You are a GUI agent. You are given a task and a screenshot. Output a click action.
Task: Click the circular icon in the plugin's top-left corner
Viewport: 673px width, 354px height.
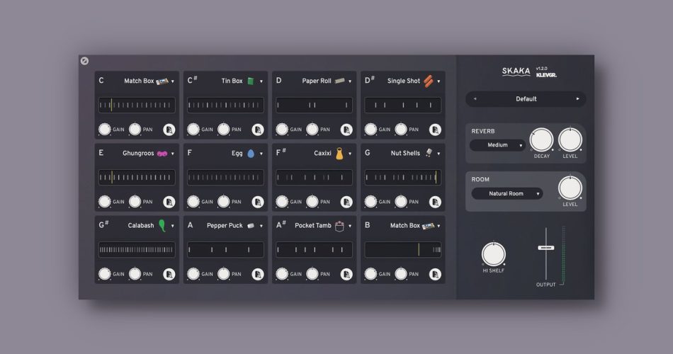(x=85, y=61)
